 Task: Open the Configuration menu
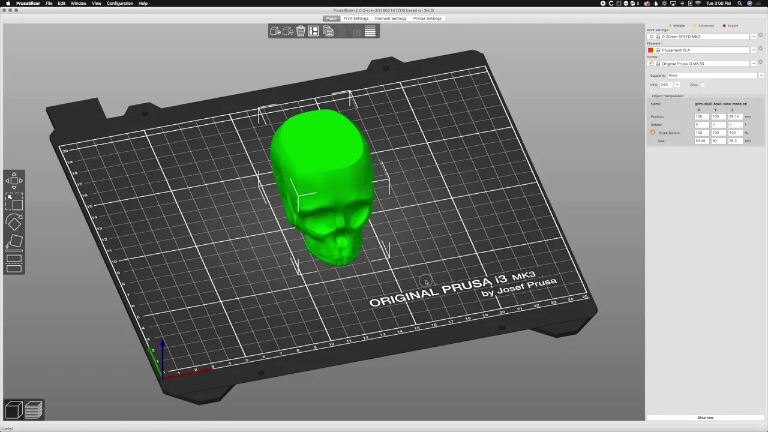point(120,4)
